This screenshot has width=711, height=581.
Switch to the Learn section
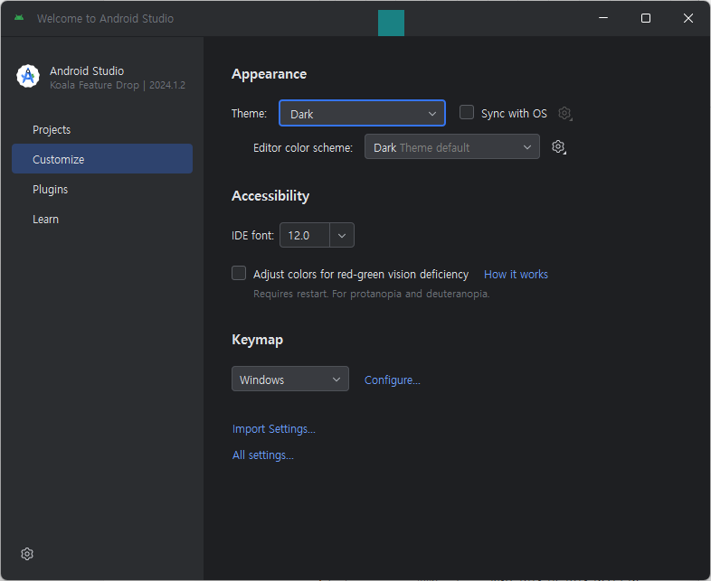pyautogui.click(x=102, y=220)
